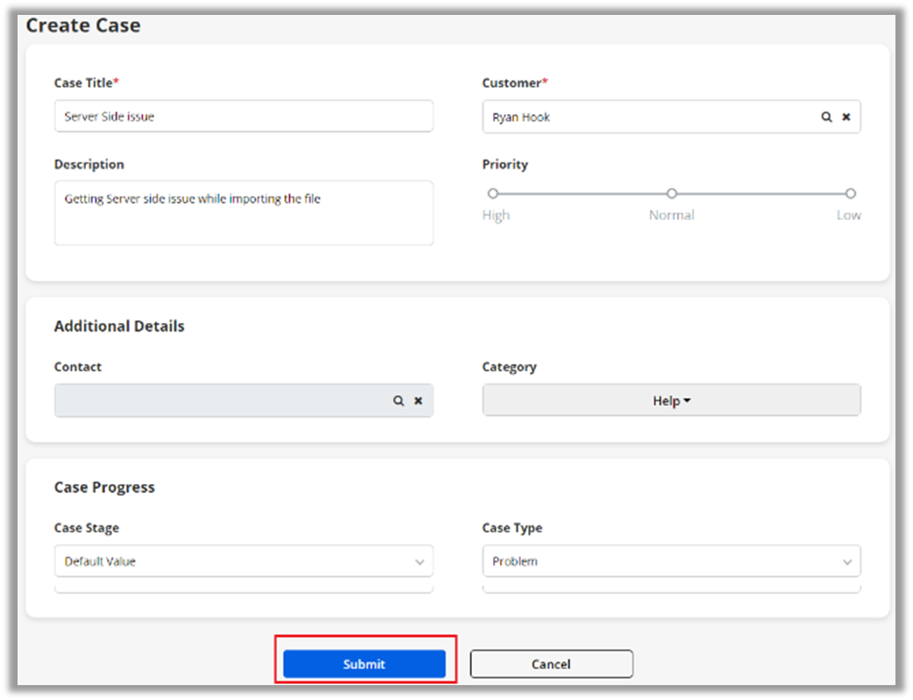The image size is (913, 700).
Task: Click the blue Submit button
Action: pos(364,664)
